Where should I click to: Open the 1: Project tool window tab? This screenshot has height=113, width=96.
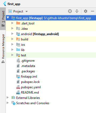(x=3, y=19)
